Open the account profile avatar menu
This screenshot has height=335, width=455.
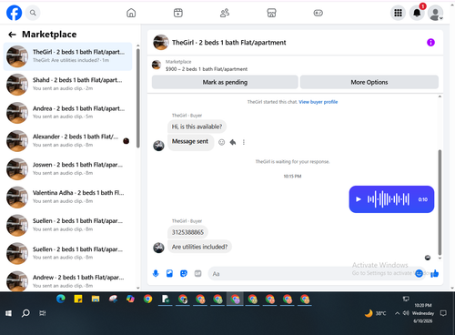(435, 13)
